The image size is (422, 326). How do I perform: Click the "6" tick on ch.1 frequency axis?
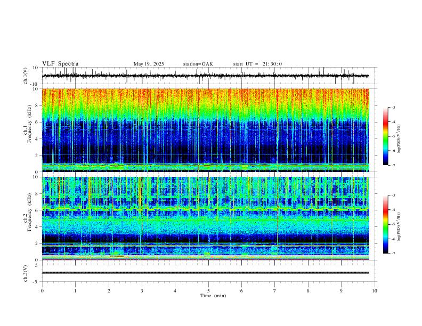click(x=37, y=122)
